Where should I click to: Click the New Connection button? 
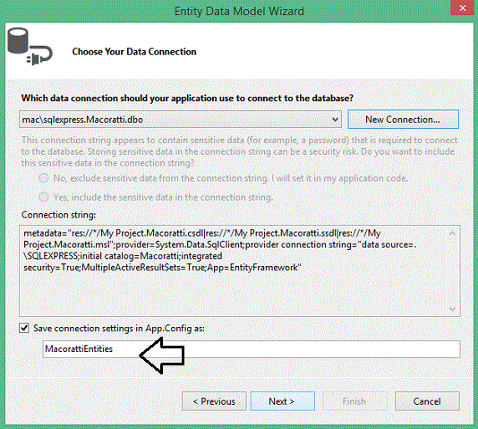coord(403,119)
